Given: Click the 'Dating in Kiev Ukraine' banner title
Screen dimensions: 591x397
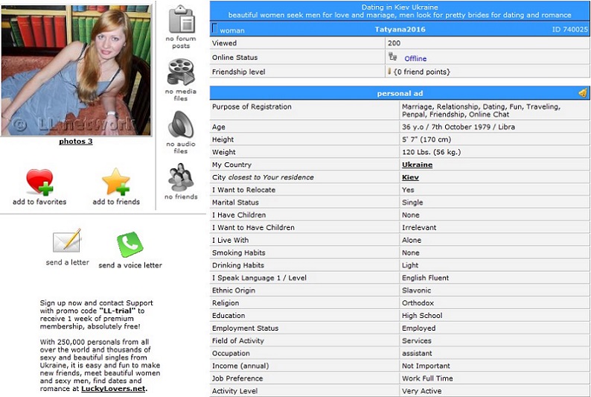Looking at the screenshot, I should click(400, 7).
